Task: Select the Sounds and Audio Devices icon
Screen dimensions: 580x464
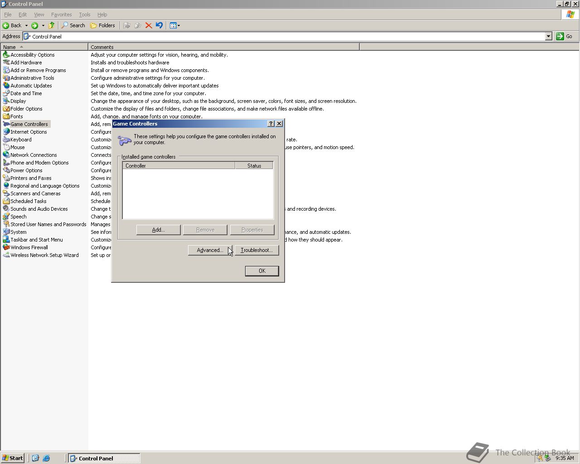Action: coord(6,209)
